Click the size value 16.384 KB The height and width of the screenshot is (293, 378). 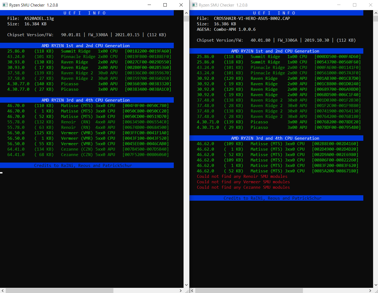click(35, 24)
